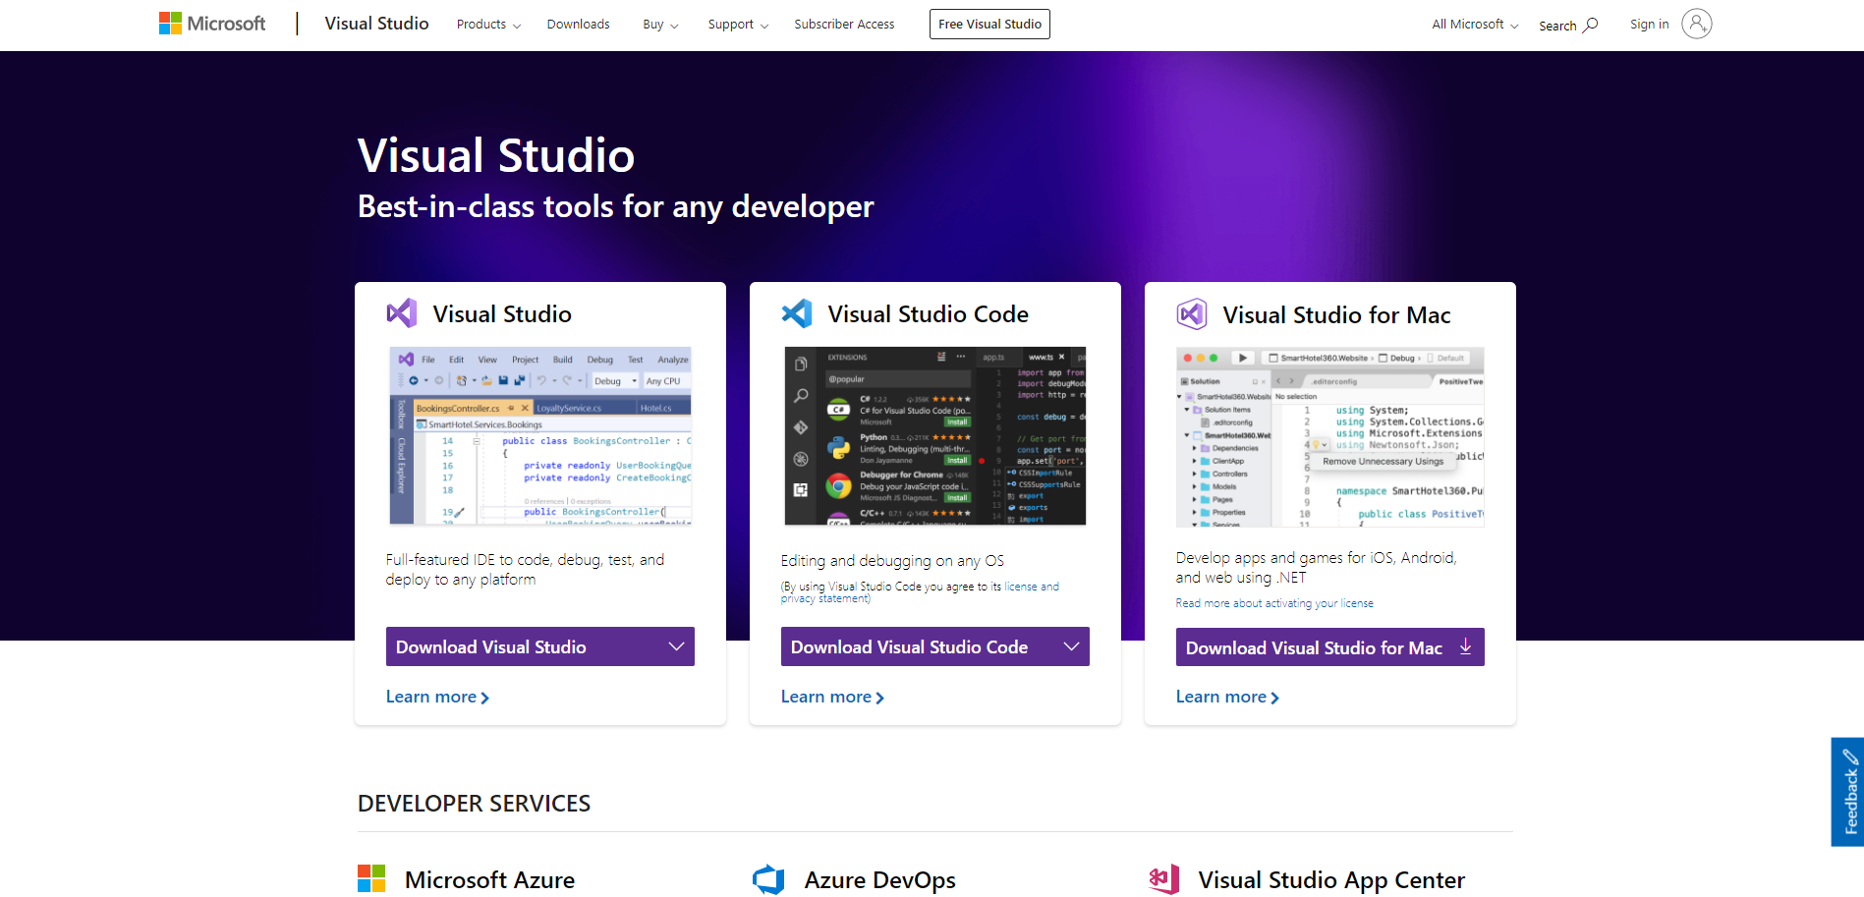1864x897 pixels.
Task: Click the user account avatar icon
Action: click(x=1697, y=24)
